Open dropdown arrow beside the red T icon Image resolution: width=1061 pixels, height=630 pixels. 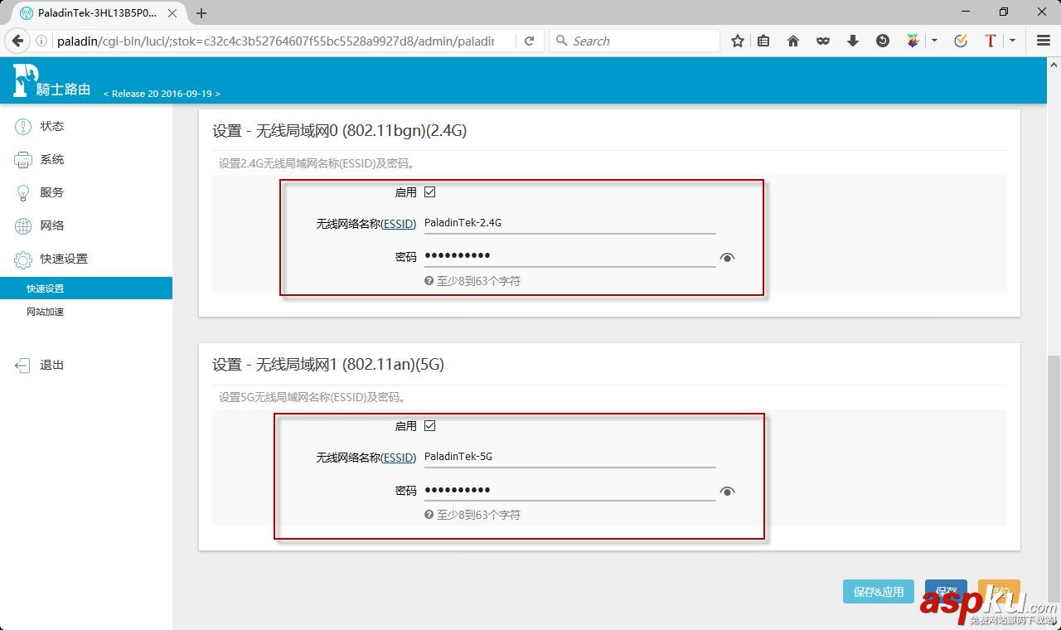click(1012, 41)
